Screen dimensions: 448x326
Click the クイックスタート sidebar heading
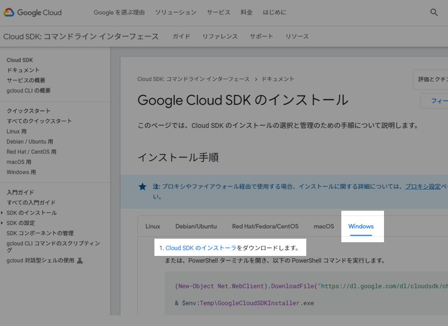coord(28,111)
